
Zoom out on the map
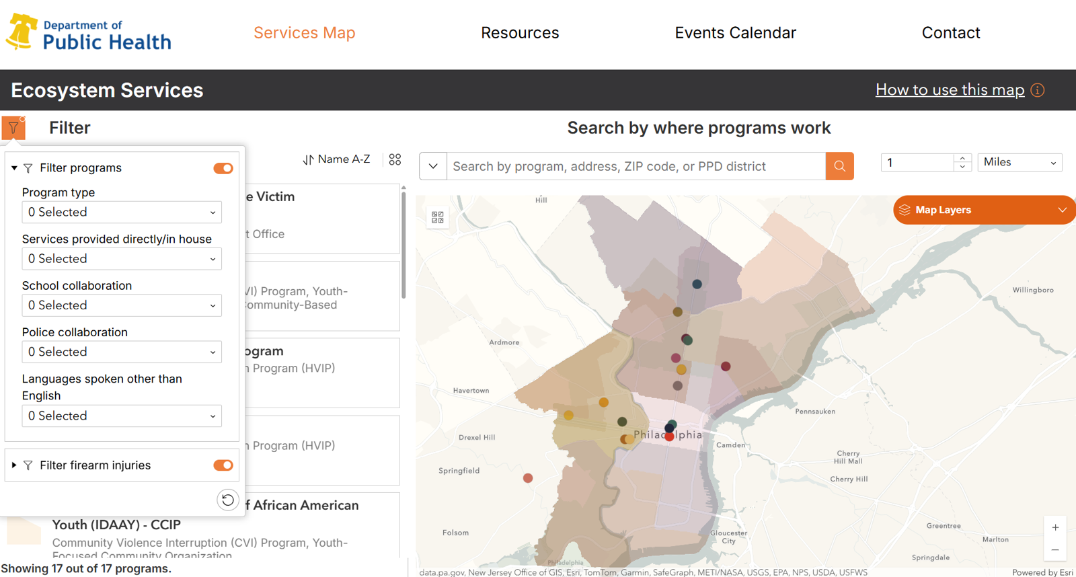(1055, 550)
